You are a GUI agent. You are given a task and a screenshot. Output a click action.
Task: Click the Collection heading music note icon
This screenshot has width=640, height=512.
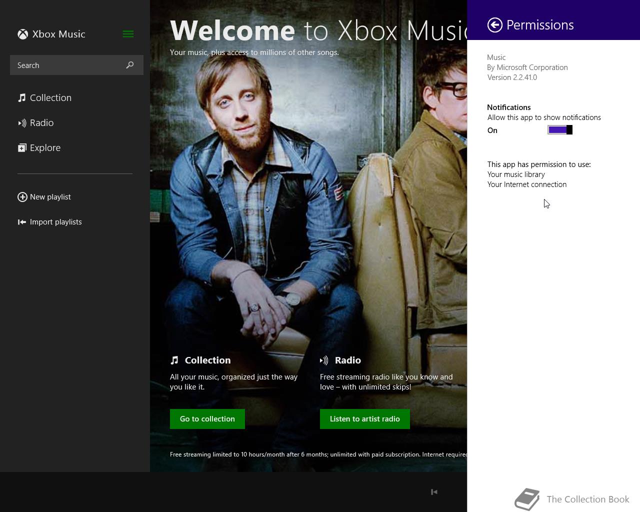(174, 360)
